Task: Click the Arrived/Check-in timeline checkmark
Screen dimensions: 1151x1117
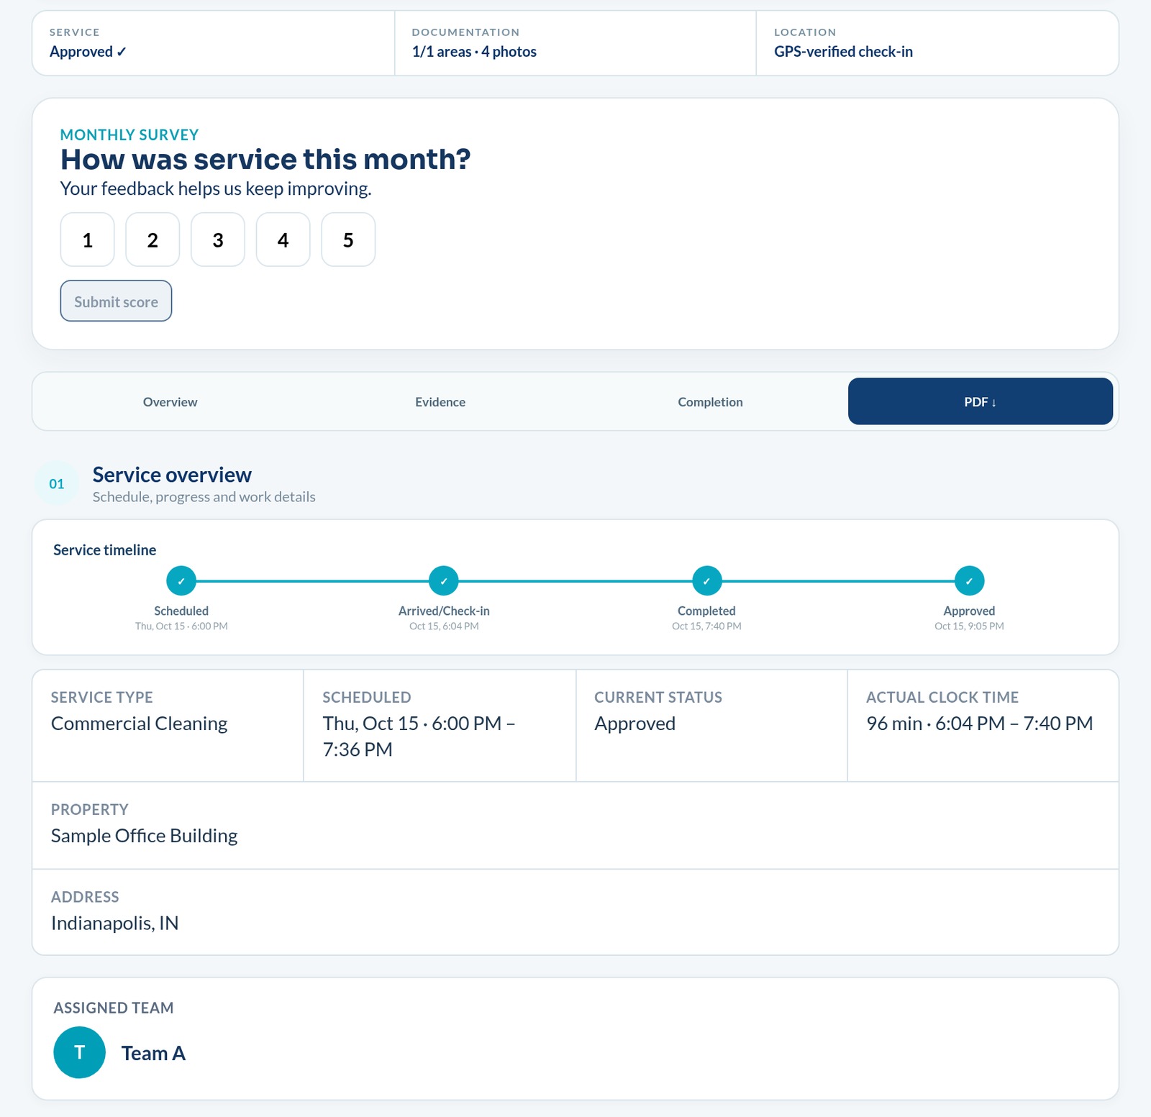Action: [x=444, y=580]
